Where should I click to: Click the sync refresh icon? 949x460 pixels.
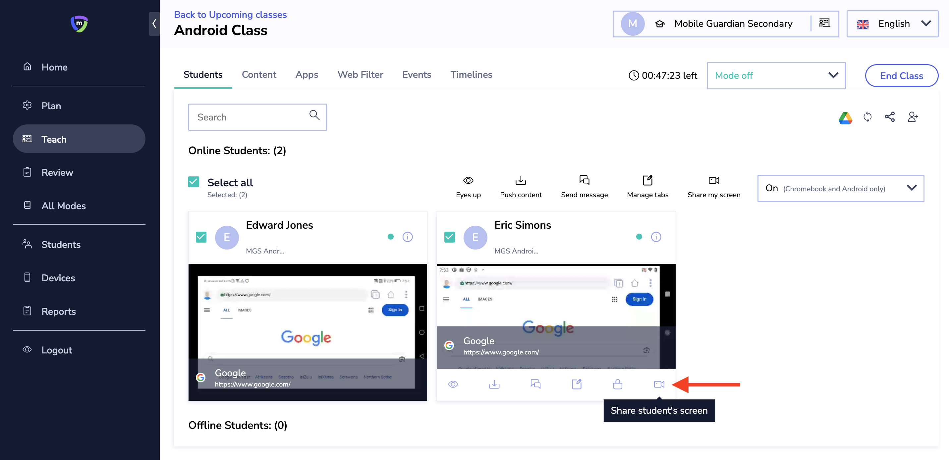tap(867, 117)
